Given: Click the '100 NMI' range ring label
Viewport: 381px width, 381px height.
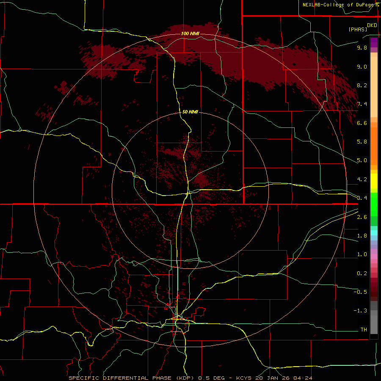Looking at the screenshot, I should [190, 33].
